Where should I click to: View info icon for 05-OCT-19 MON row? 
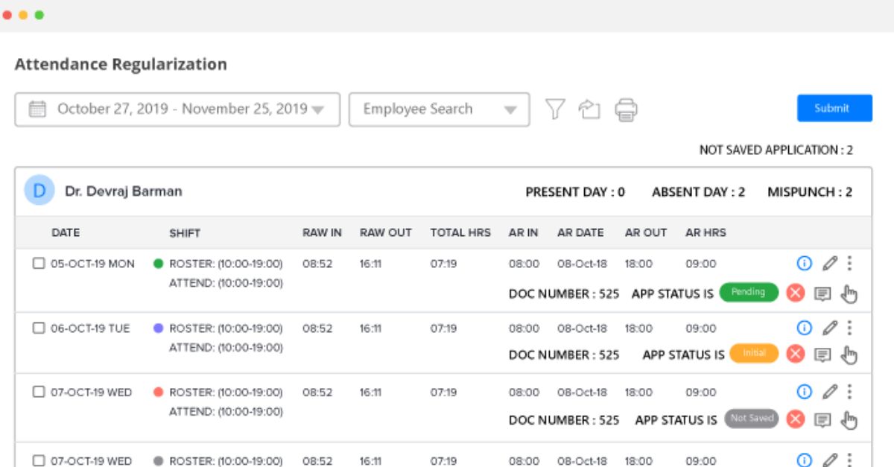click(804, 264)
